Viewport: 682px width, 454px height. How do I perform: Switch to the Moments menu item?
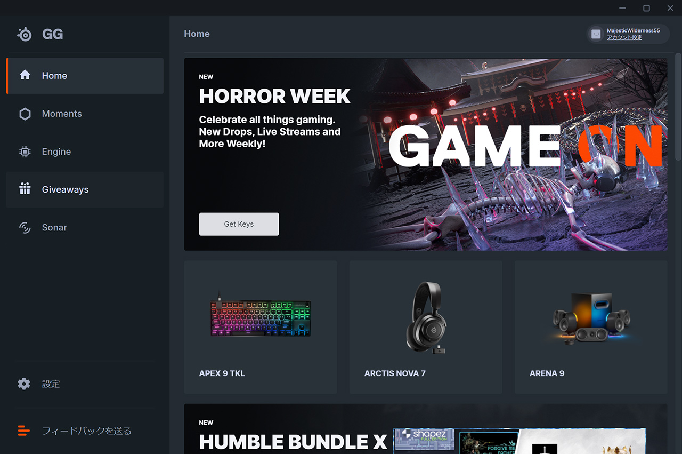pyautogui.click(x=85, y=114)
